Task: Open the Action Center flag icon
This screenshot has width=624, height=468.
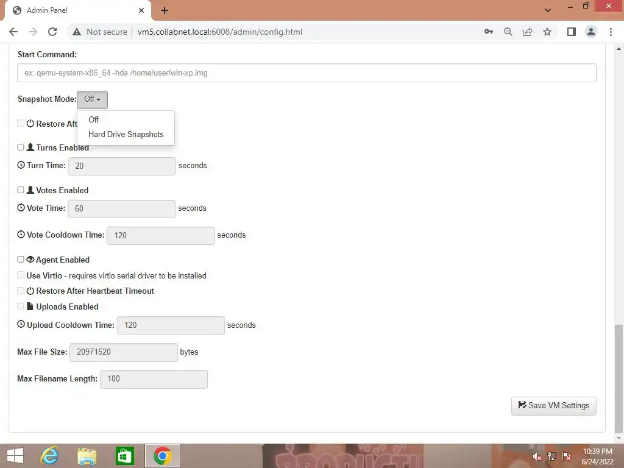Action: (567, 456)
